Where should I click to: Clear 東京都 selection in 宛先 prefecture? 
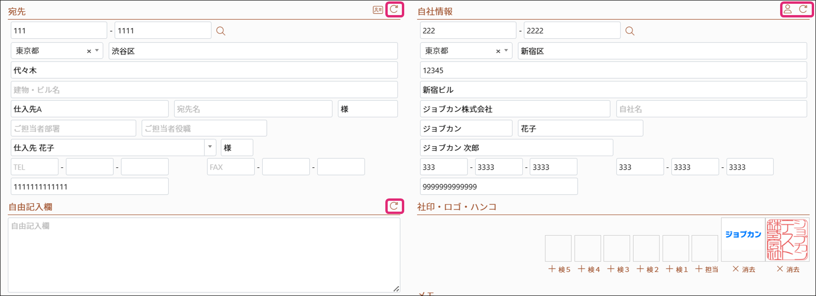(89, 51)
